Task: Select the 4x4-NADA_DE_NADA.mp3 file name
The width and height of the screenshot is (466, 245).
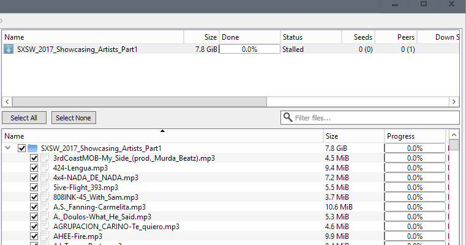Action: click(x=96, y=178)
